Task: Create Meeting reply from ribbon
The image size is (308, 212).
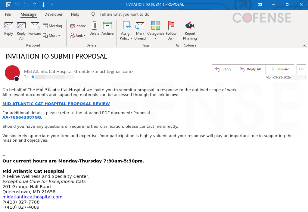Action: 52,26
